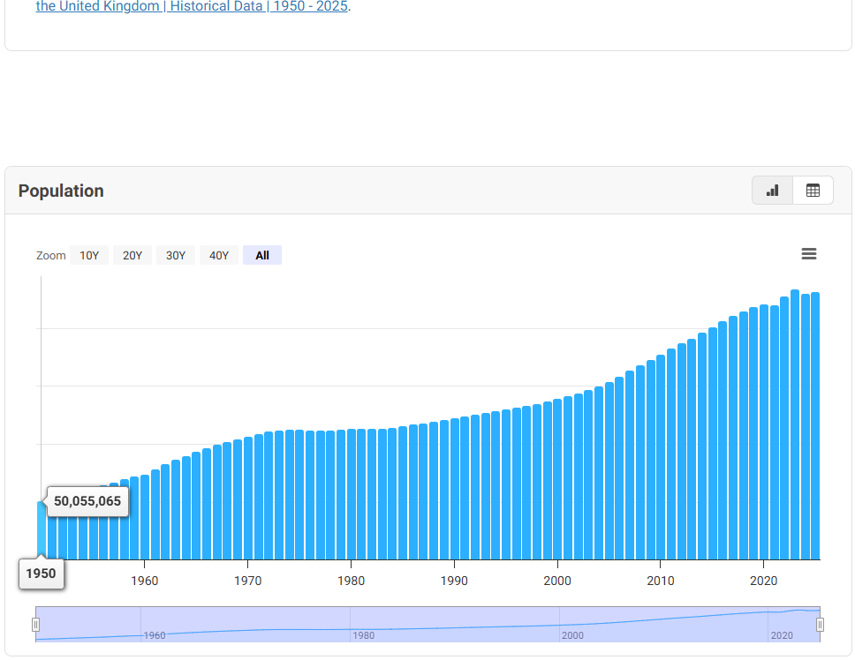Click the right navigator range handle

coord(821,625)
